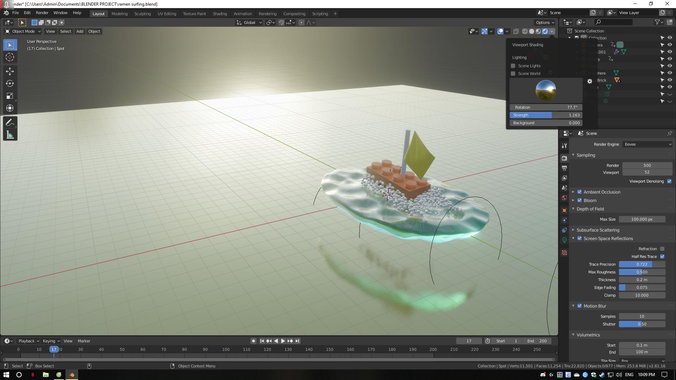This screenshot has width=676, height=380.
Task: Select the Select Box tool
Action: point(10,45)
